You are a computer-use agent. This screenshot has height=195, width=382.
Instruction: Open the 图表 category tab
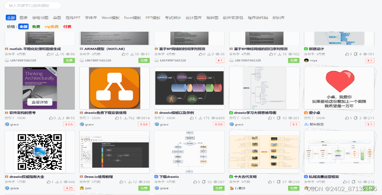23,18
